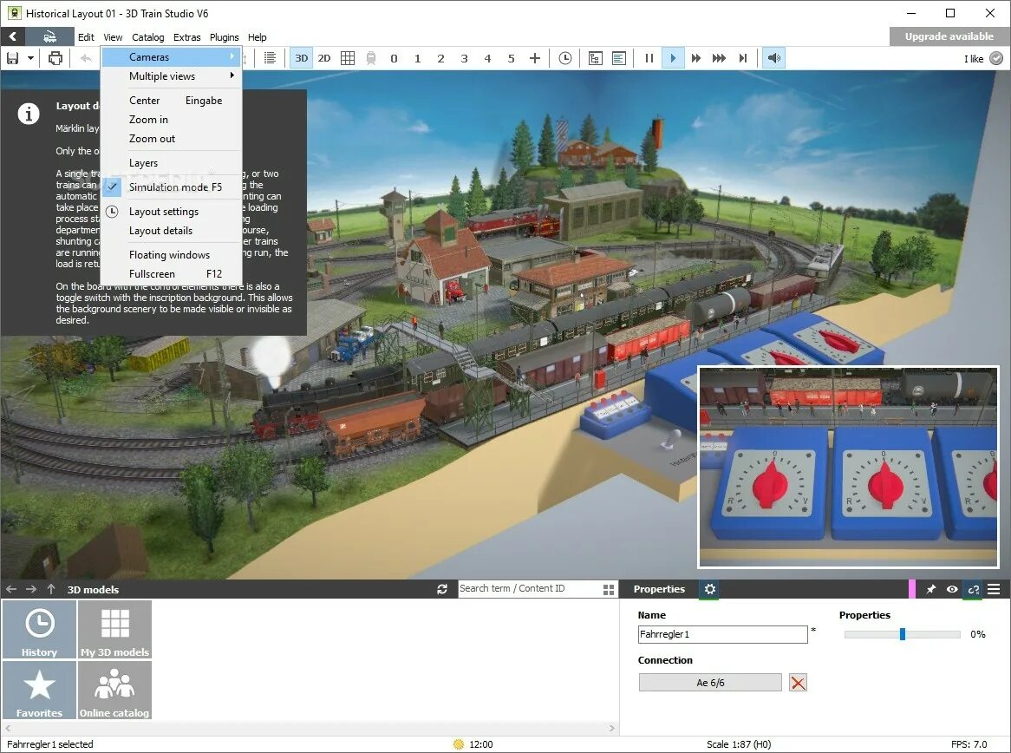The height and width of the screenshot is (753, 1011).
Task: Browse the Online catalog
Action: [x=114, y=691]
